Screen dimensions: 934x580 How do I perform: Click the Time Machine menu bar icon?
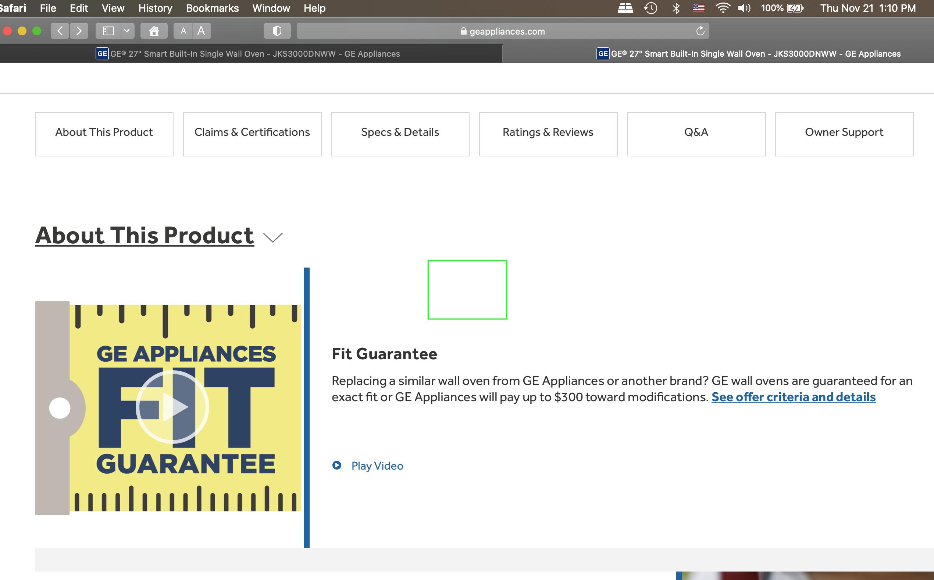pyautogui.click(x=650, y=8)
